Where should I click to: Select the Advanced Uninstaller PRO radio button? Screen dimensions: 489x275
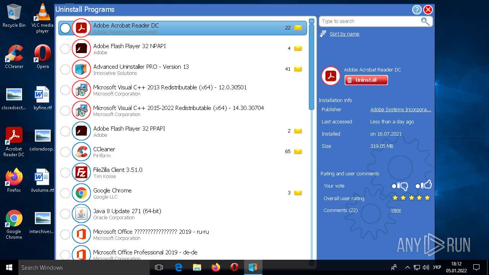pyautogui.click(x=65, y=69)
